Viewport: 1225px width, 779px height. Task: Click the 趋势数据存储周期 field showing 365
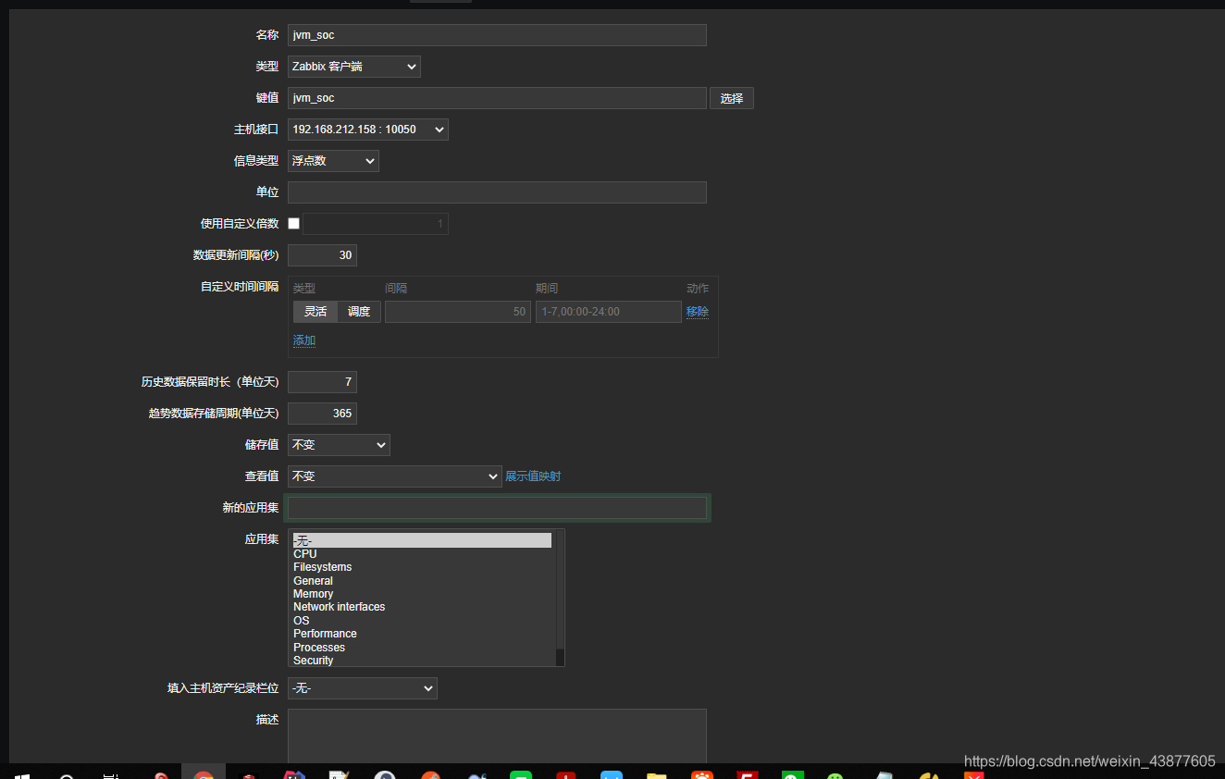pos(322,414)
